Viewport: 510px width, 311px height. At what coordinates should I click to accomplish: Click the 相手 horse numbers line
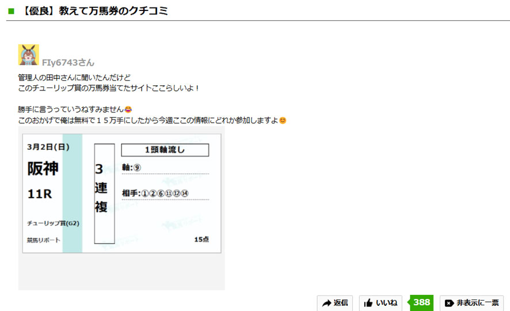click(155, 193)
